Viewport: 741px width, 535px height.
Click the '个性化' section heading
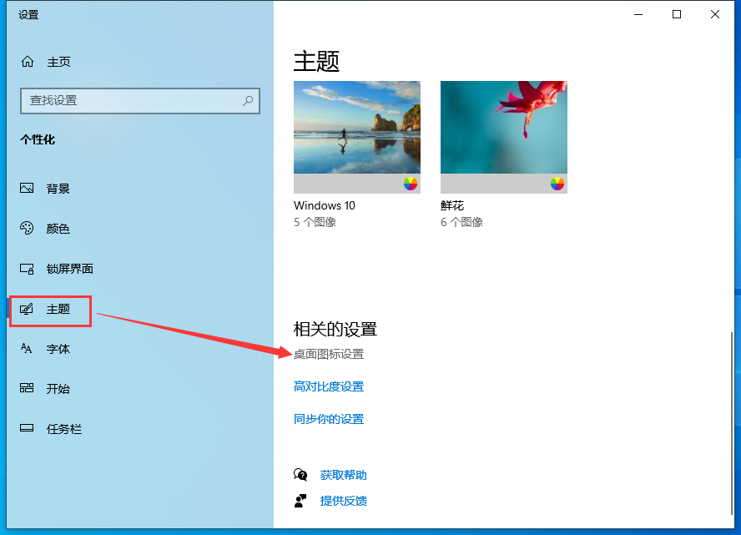pyautogui.click(x=38, y=139)
